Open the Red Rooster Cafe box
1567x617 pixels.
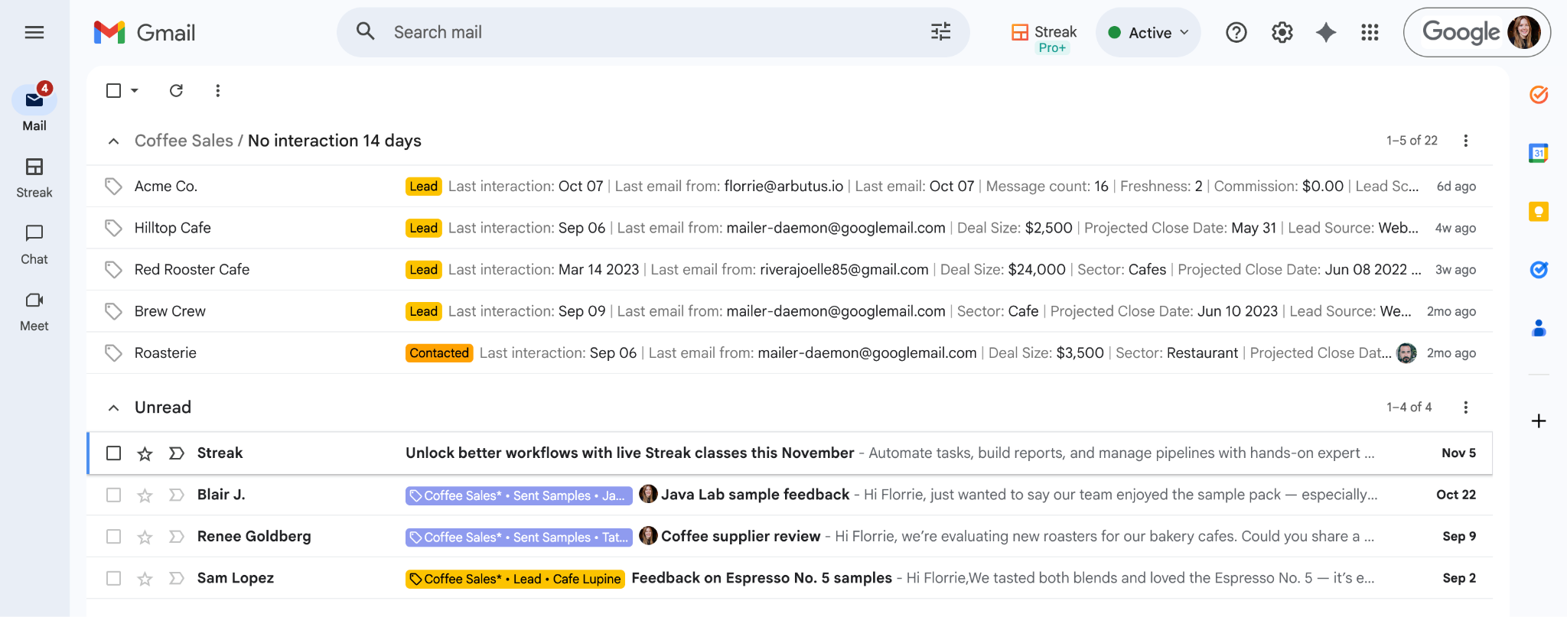pyautogui.click(x=790, y=269)
